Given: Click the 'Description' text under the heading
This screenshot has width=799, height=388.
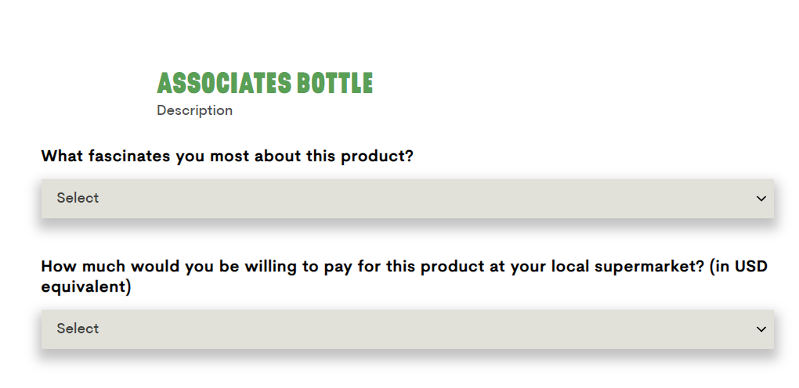Looking at the screenshot, I should [194, 110].
